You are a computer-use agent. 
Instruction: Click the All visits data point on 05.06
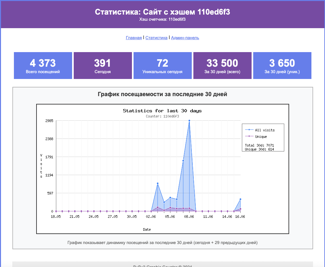point(170,197)
